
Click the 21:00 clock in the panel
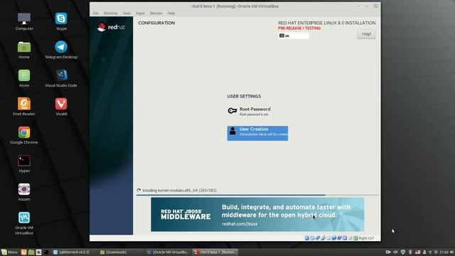444,252
